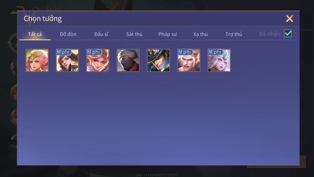314x177 pixels.
Task: Choose the dark-haired female hero portrait
Action: click(x=67, y=60)
